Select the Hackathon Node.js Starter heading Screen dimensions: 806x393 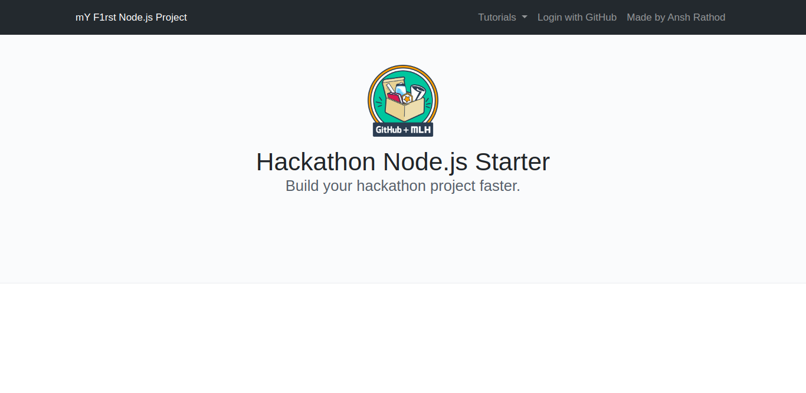(x=403, y=162)
